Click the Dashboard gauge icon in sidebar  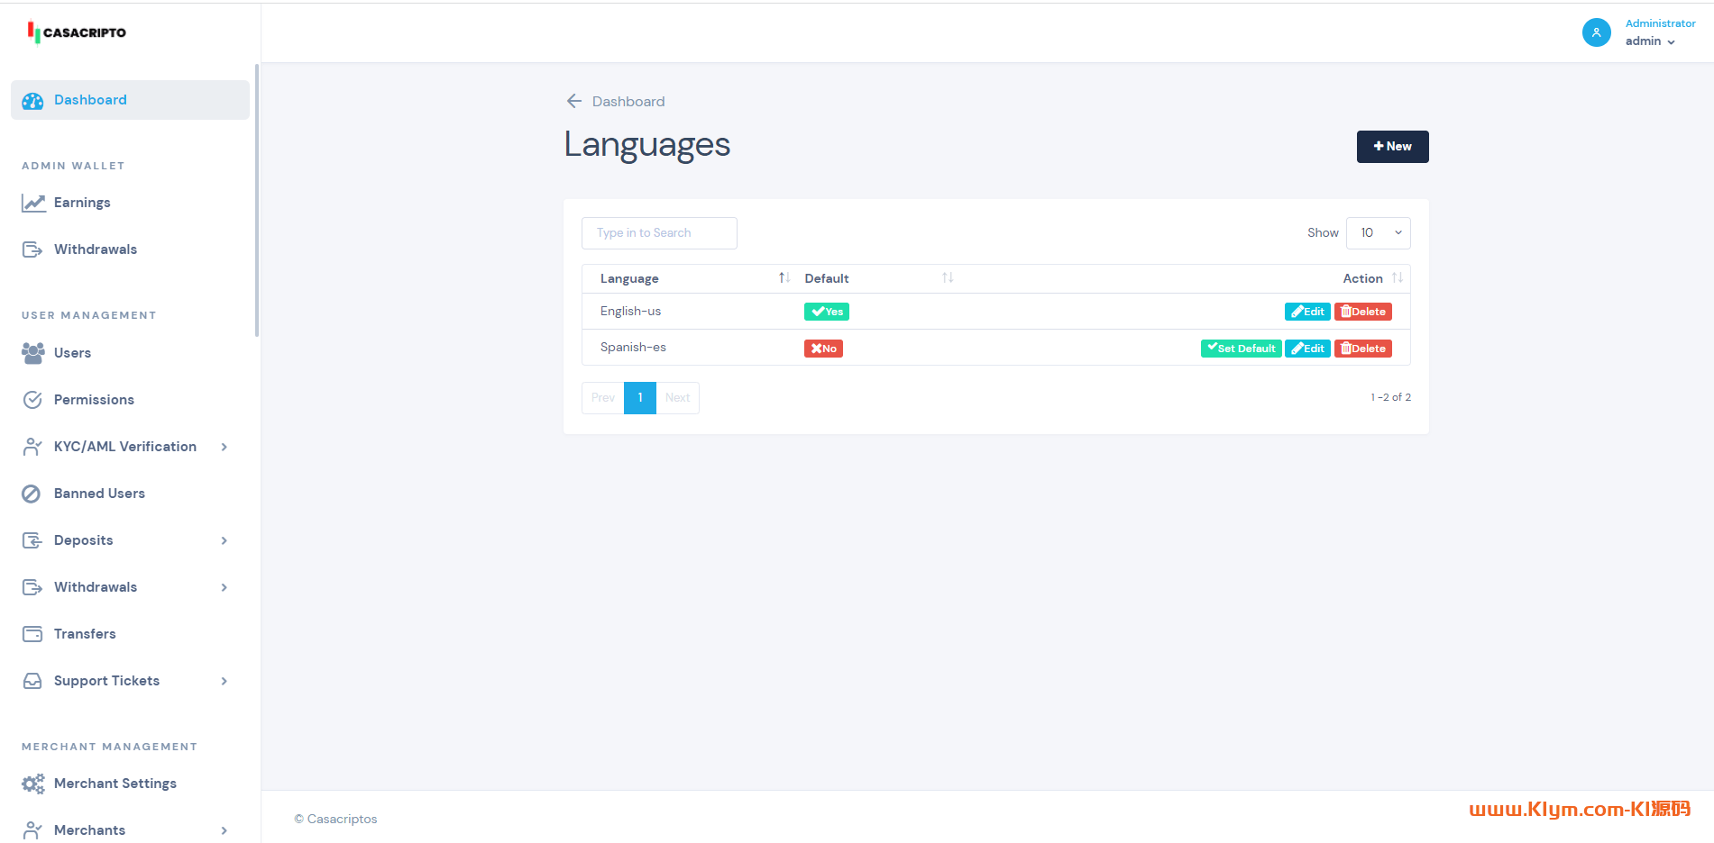(32, 101)
